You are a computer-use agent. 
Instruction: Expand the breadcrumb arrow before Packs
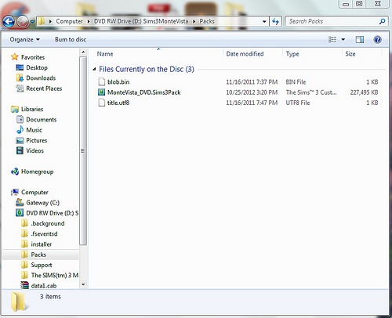coord(194,21)
